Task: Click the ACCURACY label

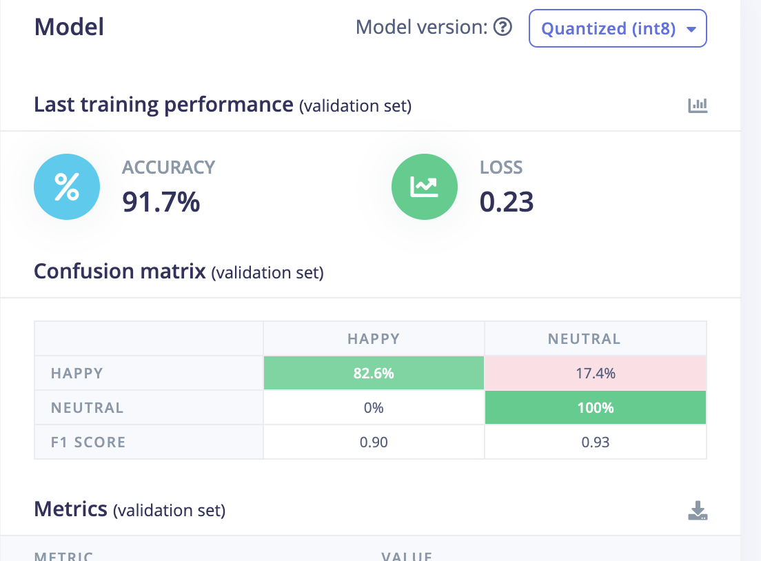Action: pyautogui.click(x=168, y=167)
